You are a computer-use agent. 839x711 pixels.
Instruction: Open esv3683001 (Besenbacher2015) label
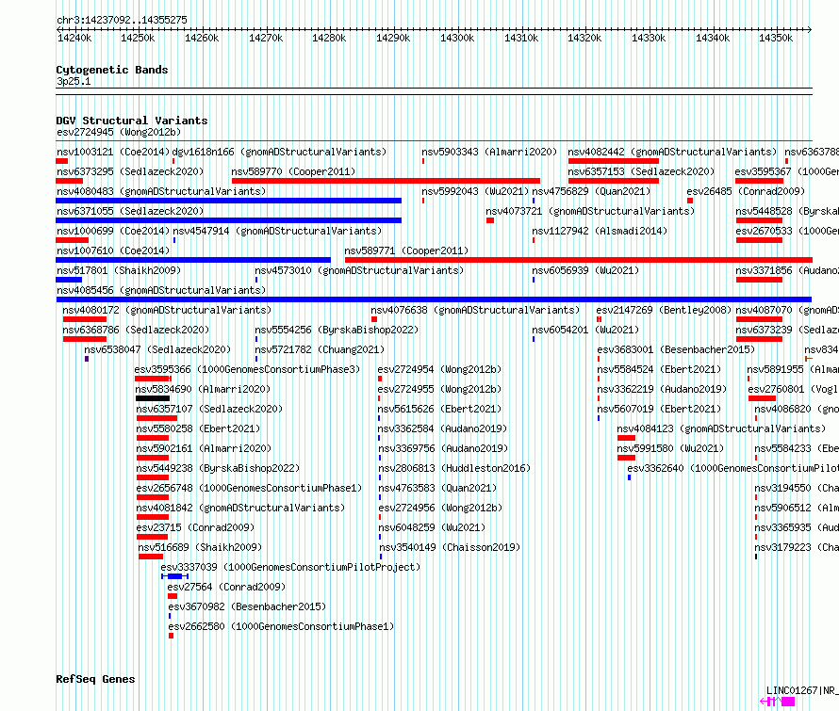(x=676, y=349)
